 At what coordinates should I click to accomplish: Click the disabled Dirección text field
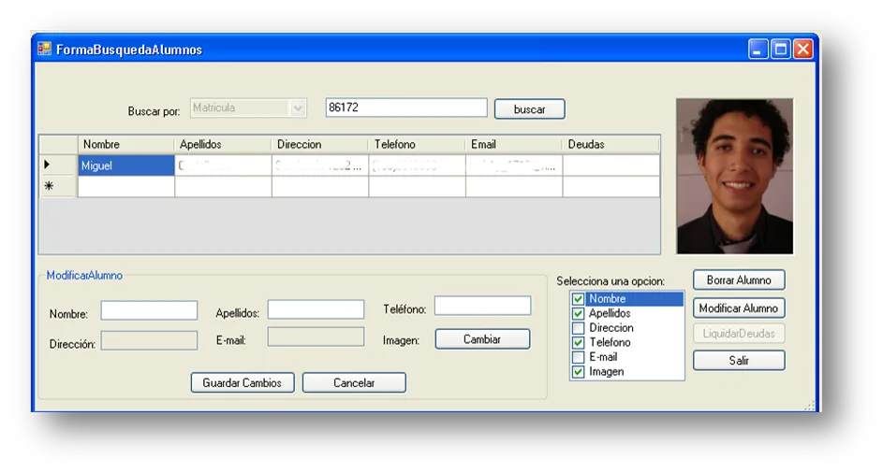coord(149,340)
